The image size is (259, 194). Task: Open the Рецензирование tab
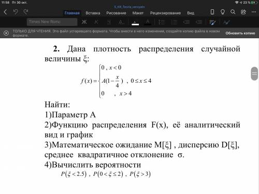point(165,13)
